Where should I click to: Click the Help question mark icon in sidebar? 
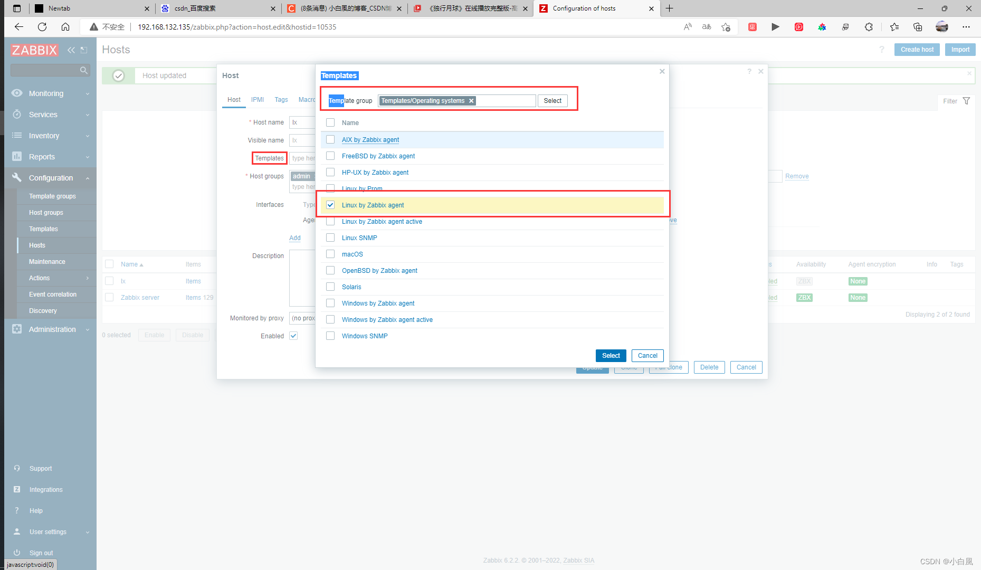click(x=17, y=511)
